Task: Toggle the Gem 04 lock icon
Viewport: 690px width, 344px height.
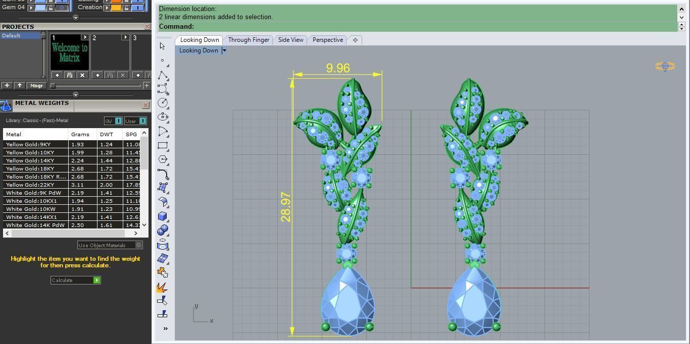Action: [x=51, y=8]
